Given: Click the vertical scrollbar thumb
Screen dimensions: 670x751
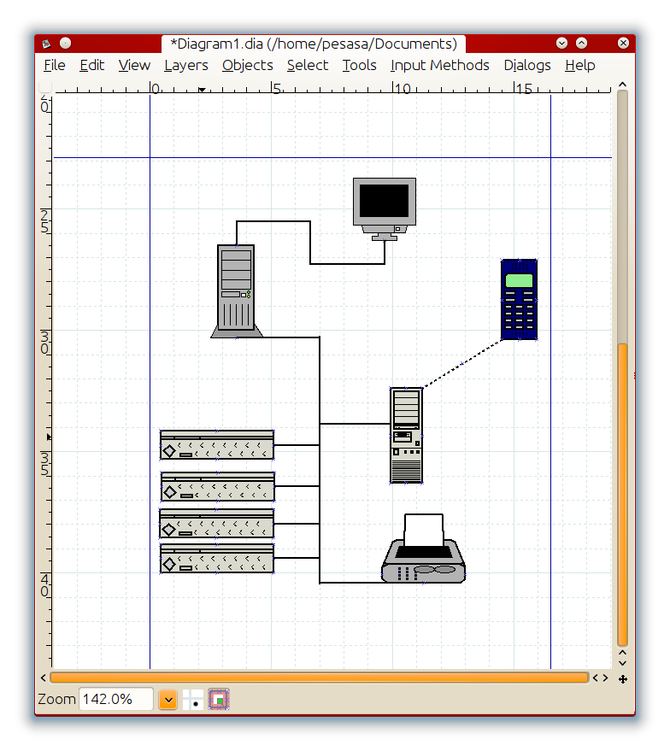Looking at the screenshot, I should (x=623, y=495).
